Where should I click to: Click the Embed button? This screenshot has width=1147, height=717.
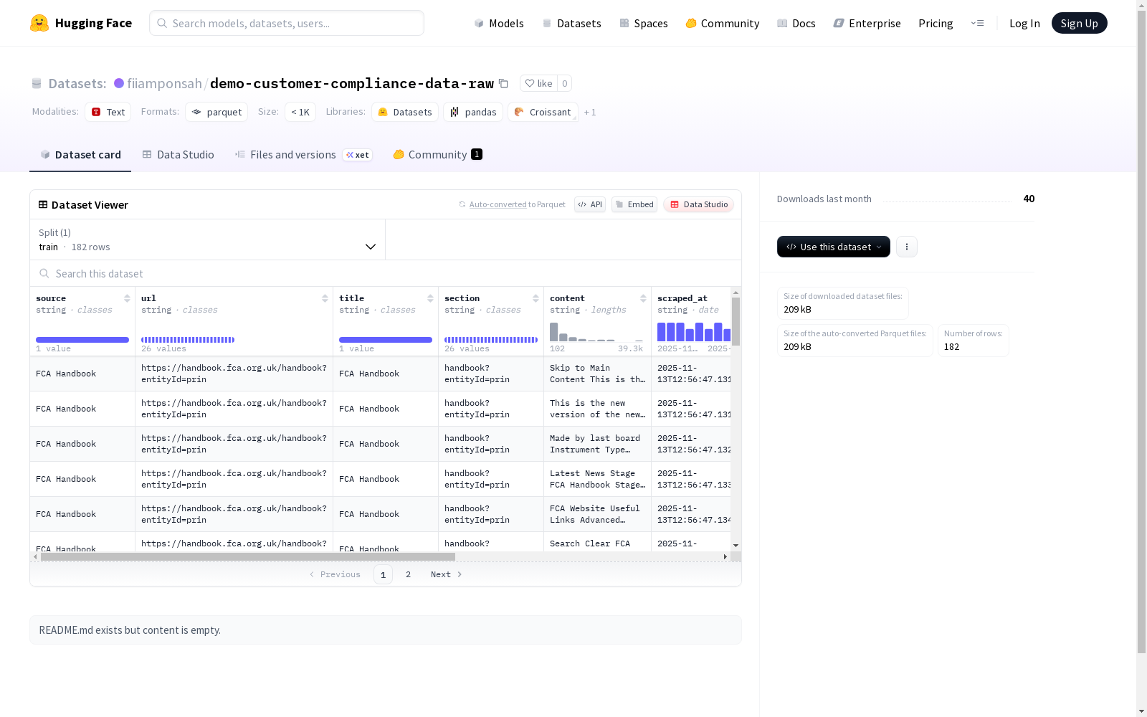coord(634,204)
